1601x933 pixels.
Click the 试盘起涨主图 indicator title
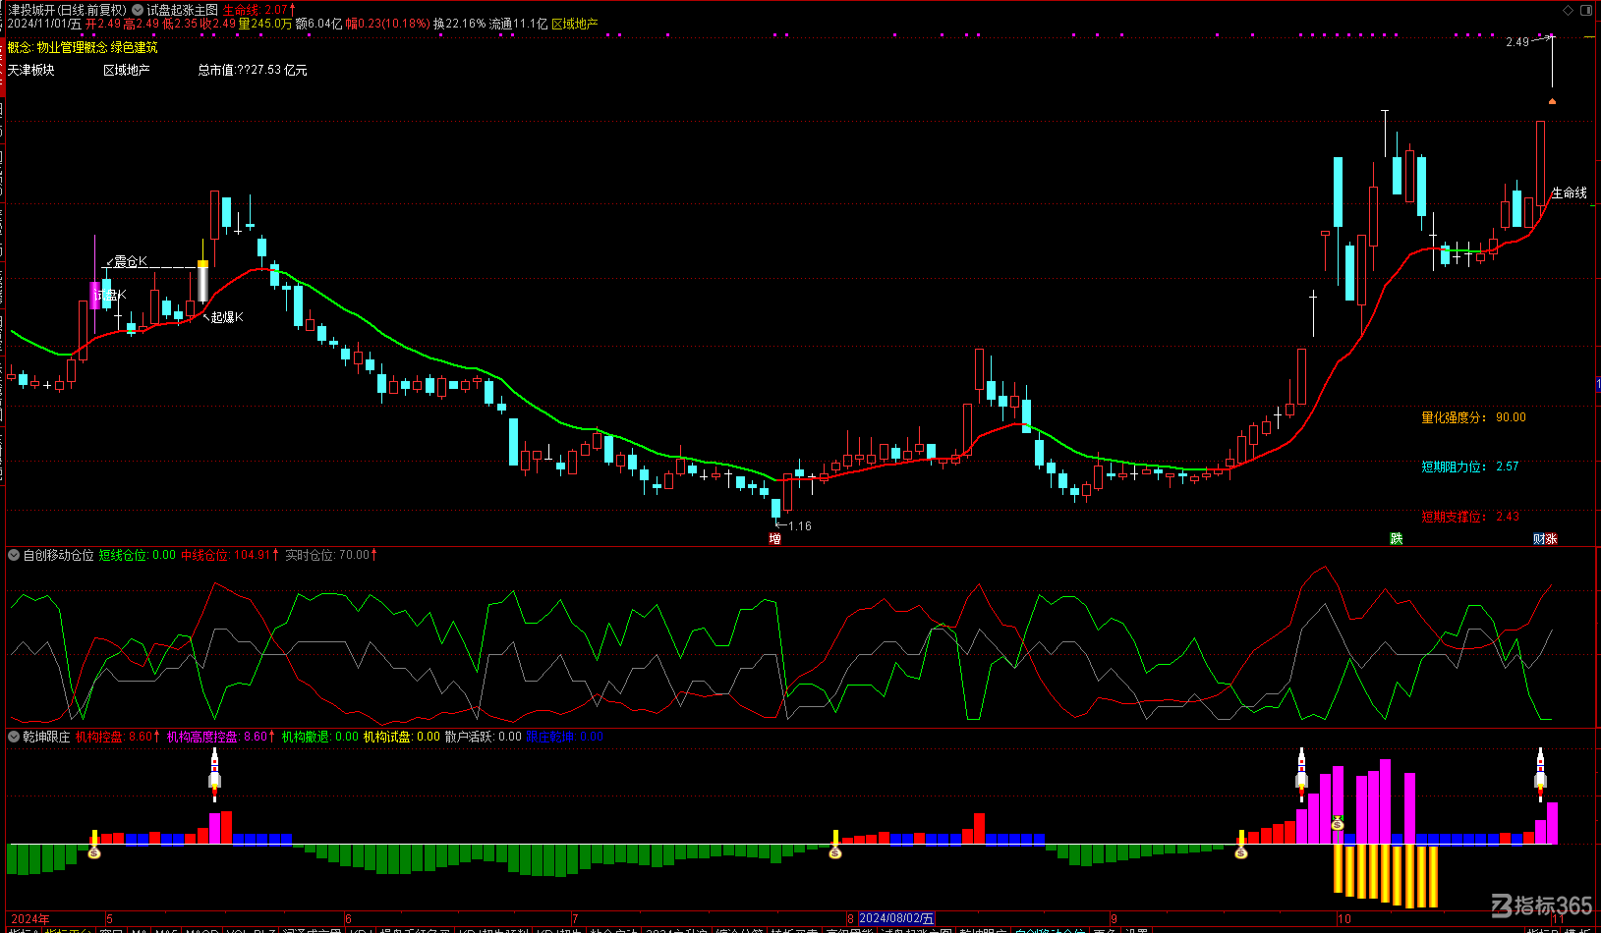(183, 10)
